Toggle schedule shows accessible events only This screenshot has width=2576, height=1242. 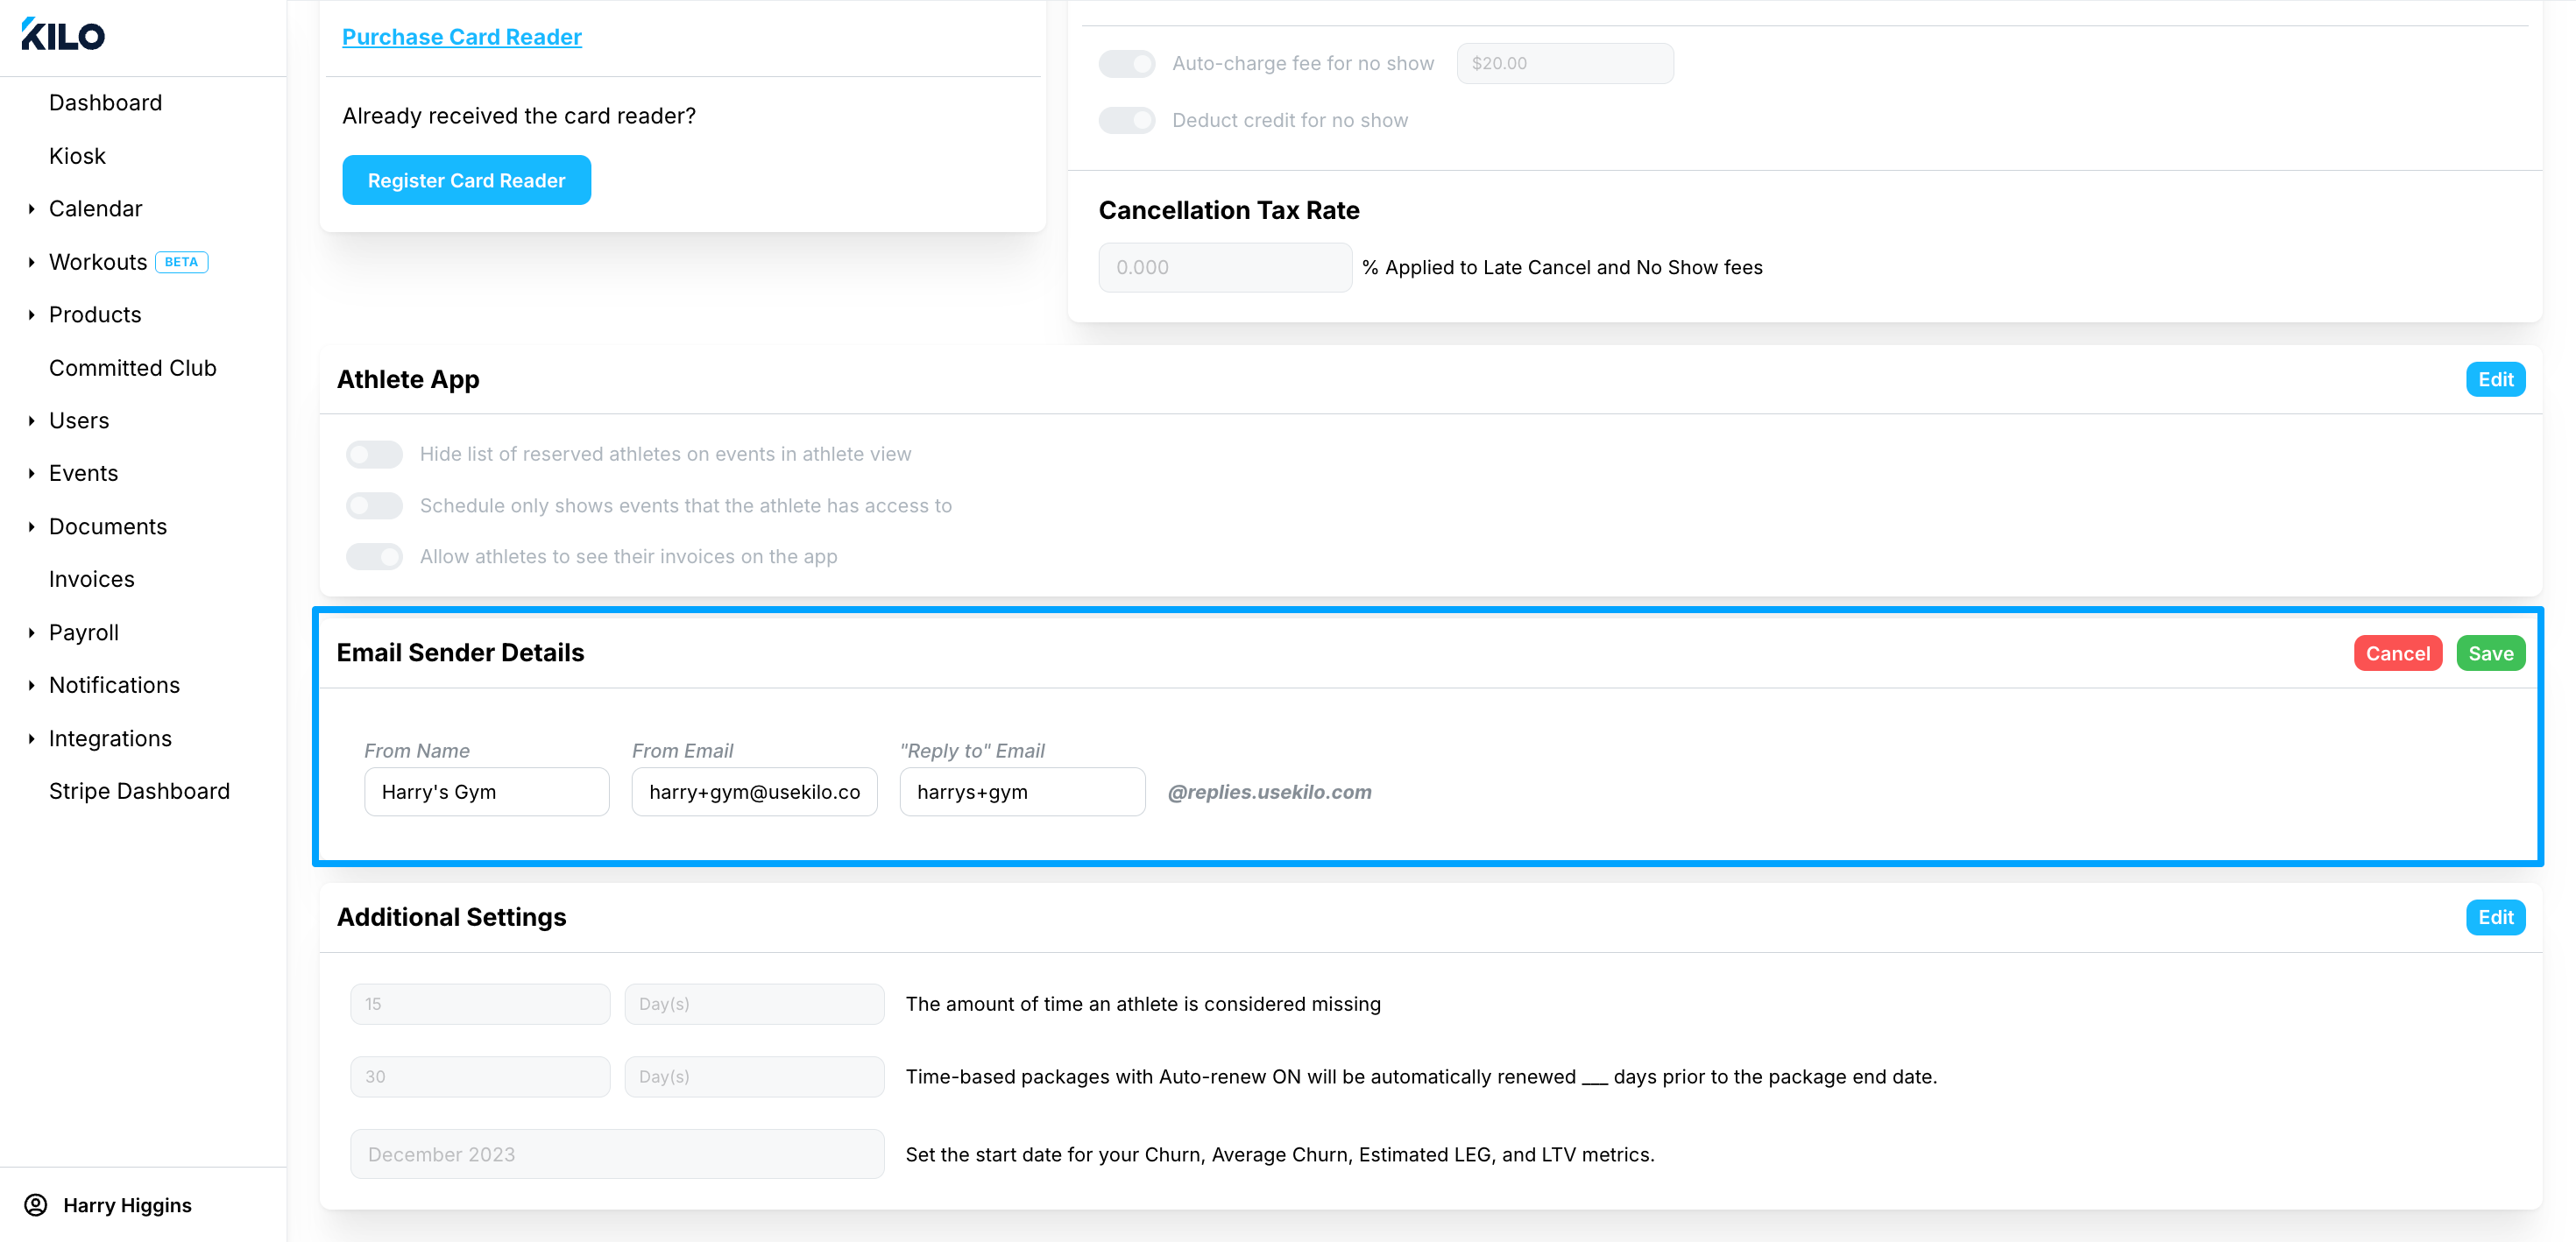374,506
